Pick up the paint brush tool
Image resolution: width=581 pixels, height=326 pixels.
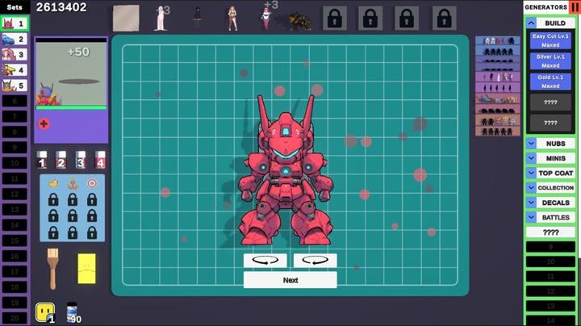point(52,269)
